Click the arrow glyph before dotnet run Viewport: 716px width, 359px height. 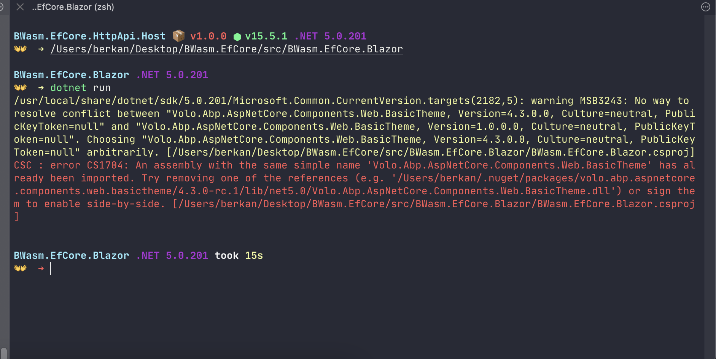tap(40, 87)
